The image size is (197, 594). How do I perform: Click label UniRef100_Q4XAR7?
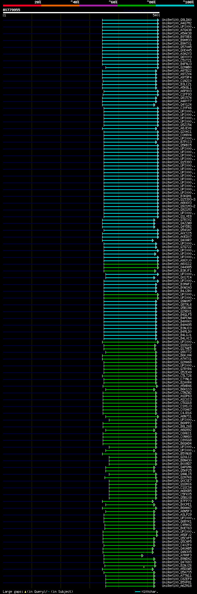177,240
